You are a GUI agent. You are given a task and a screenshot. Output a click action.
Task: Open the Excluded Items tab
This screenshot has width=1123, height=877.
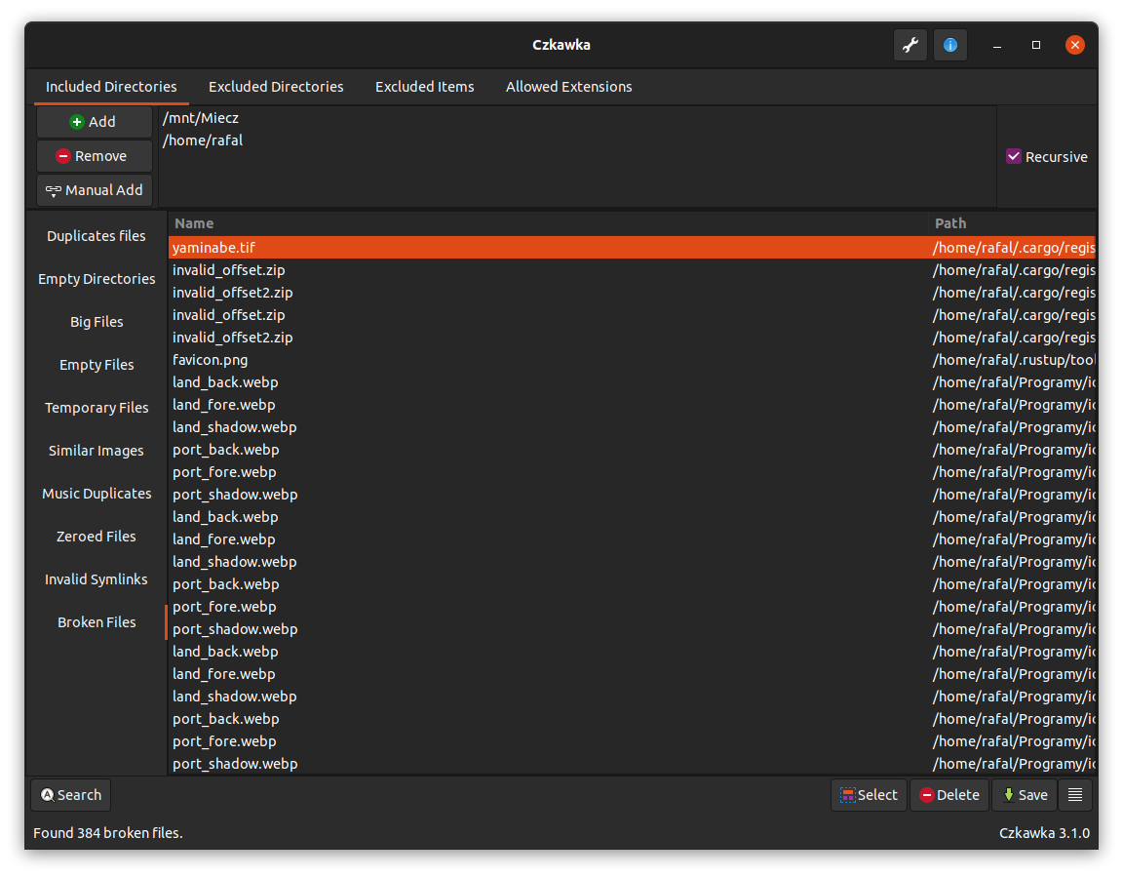[425, 87]
